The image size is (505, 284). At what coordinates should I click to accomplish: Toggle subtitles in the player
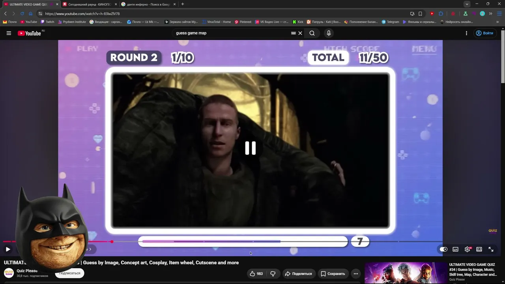455,249
